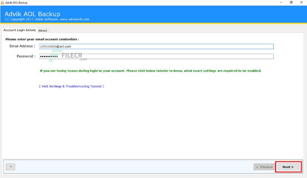
Task: Click the 'Email Address :' label
Action: (22, 46)
